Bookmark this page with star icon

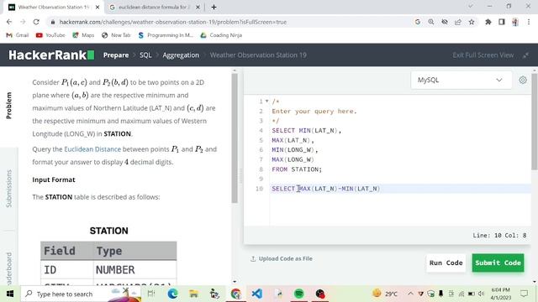click(x=472, y=22)
